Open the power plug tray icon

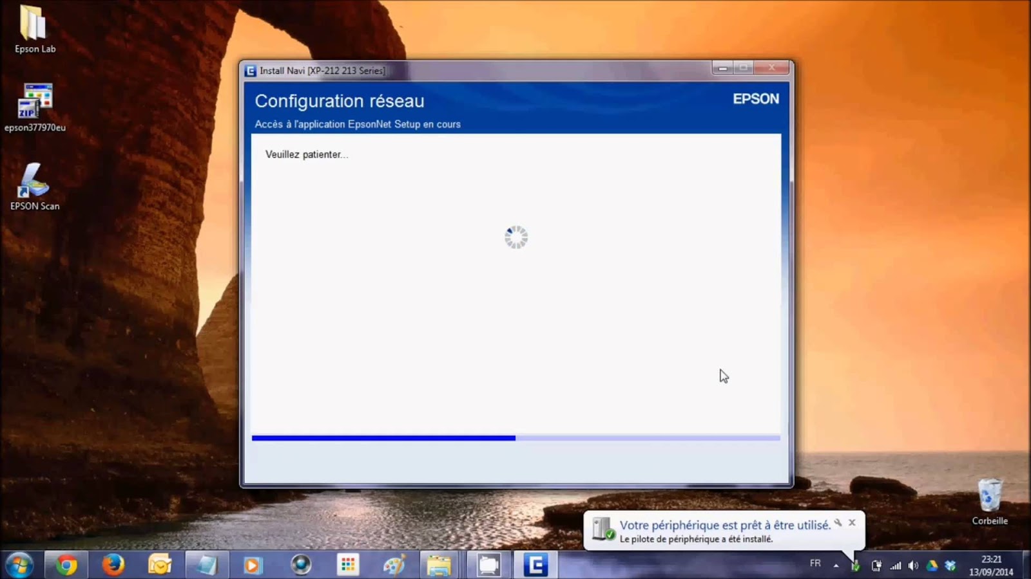coord(876,566)
